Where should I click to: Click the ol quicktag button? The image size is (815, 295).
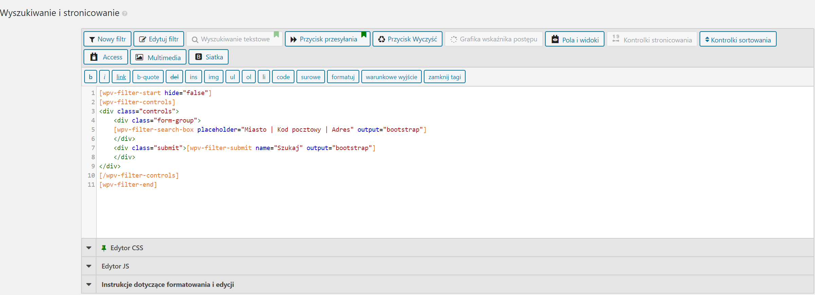[249, 77]
